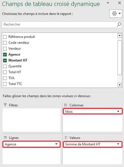The image size is (124, 167).
Task: Uncheck the Agence field checkbox
Action: point(5,54)
